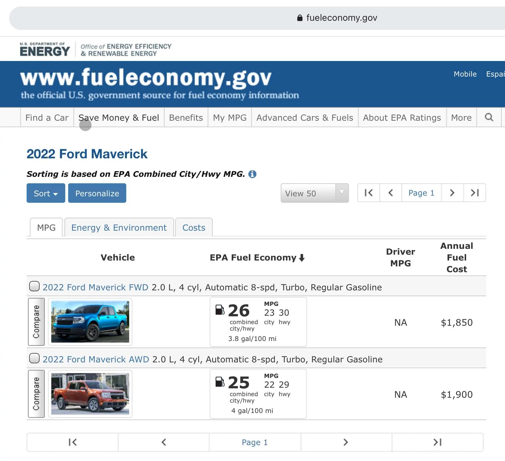Click the Page 1 label in top pagination
This screenshot has height=461, width=505.
pyautogui.click(x=421, y=193)
